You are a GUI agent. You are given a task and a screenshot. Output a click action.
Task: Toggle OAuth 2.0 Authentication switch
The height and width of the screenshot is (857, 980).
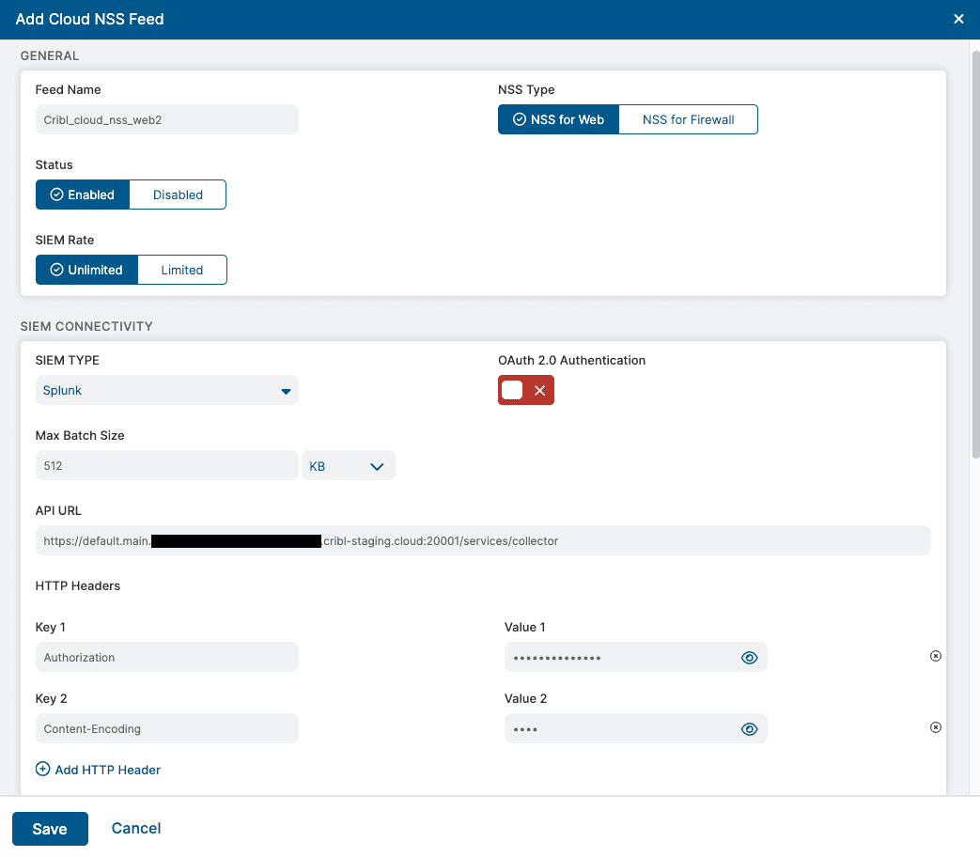click(525, 390)
